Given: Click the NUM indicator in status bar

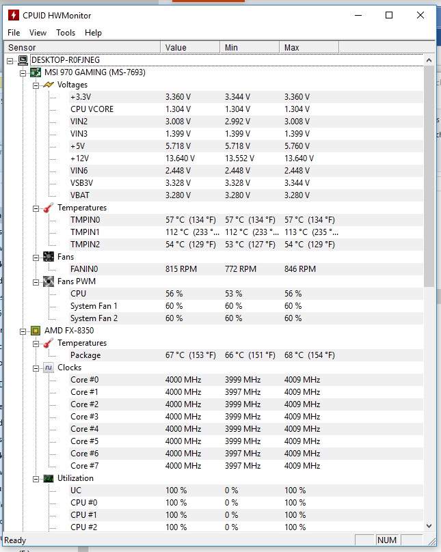Looking at the screenshot, I should pyautogui.click(x=387, y=540).
